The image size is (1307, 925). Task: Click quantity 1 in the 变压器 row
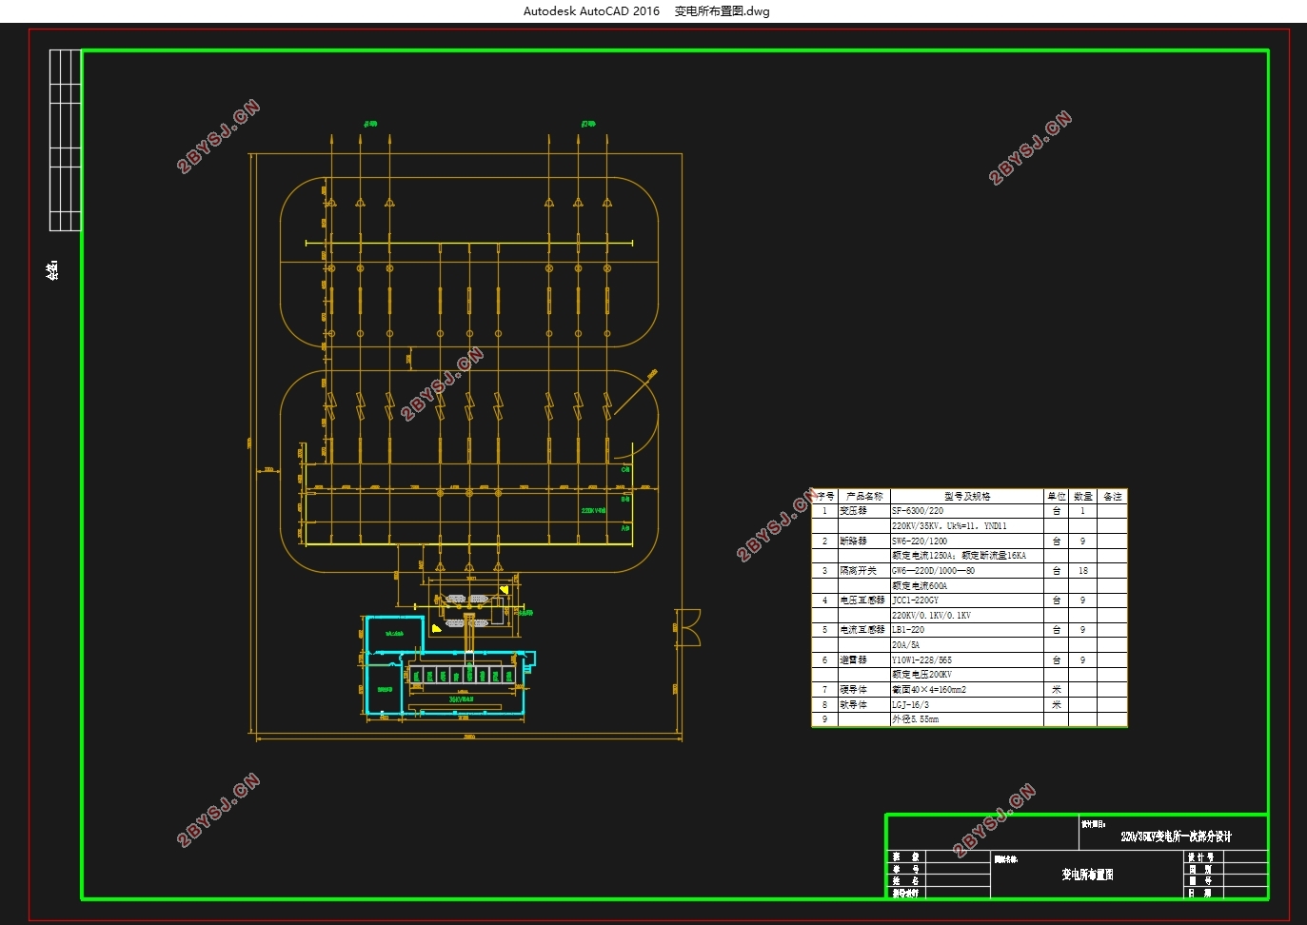(1082, 511)
